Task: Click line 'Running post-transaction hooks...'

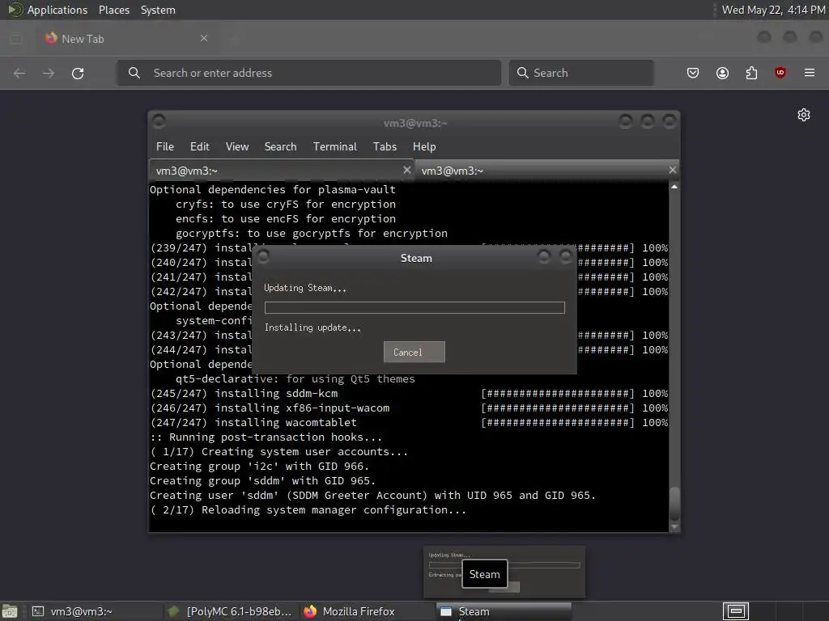Action: 266,437
